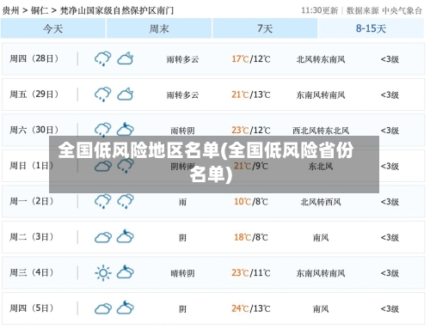
Task: Click cloudy night icon for 周五（29日）
Action: pos(126,94)
